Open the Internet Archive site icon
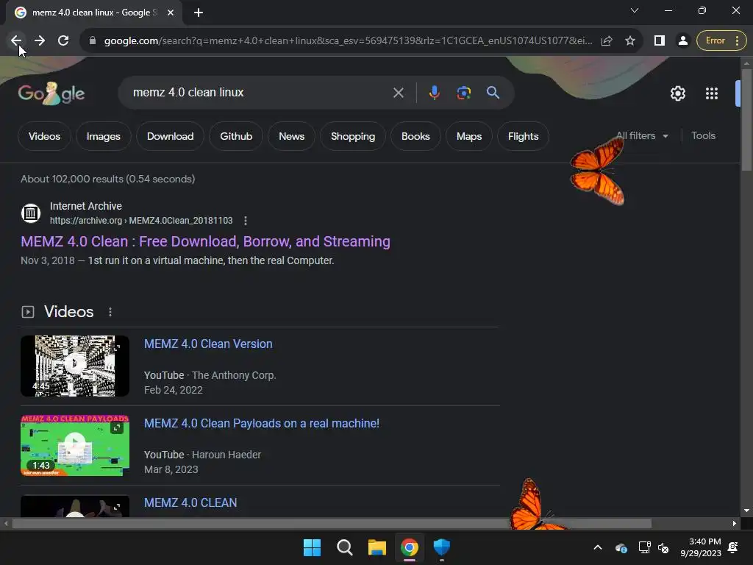Image resolution: width=753 pixels, height=565 pixels. 31,213
